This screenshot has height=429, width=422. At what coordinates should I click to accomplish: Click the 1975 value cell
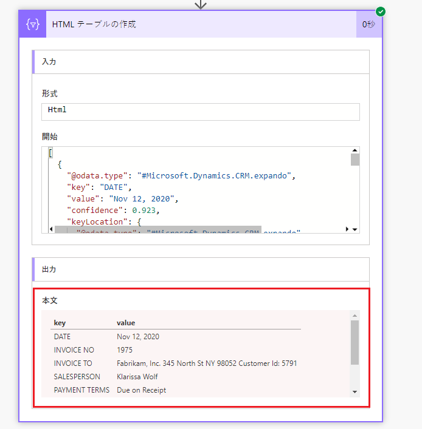click(125, 350)
